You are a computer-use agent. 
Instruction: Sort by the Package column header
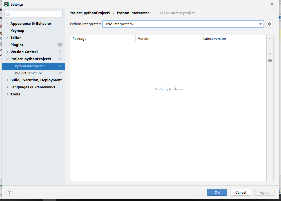tap(103, 39)
